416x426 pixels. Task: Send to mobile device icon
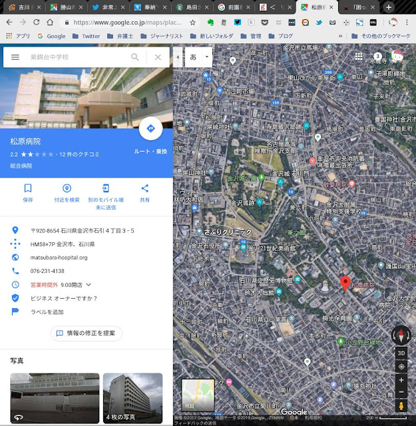coord(106,188)
